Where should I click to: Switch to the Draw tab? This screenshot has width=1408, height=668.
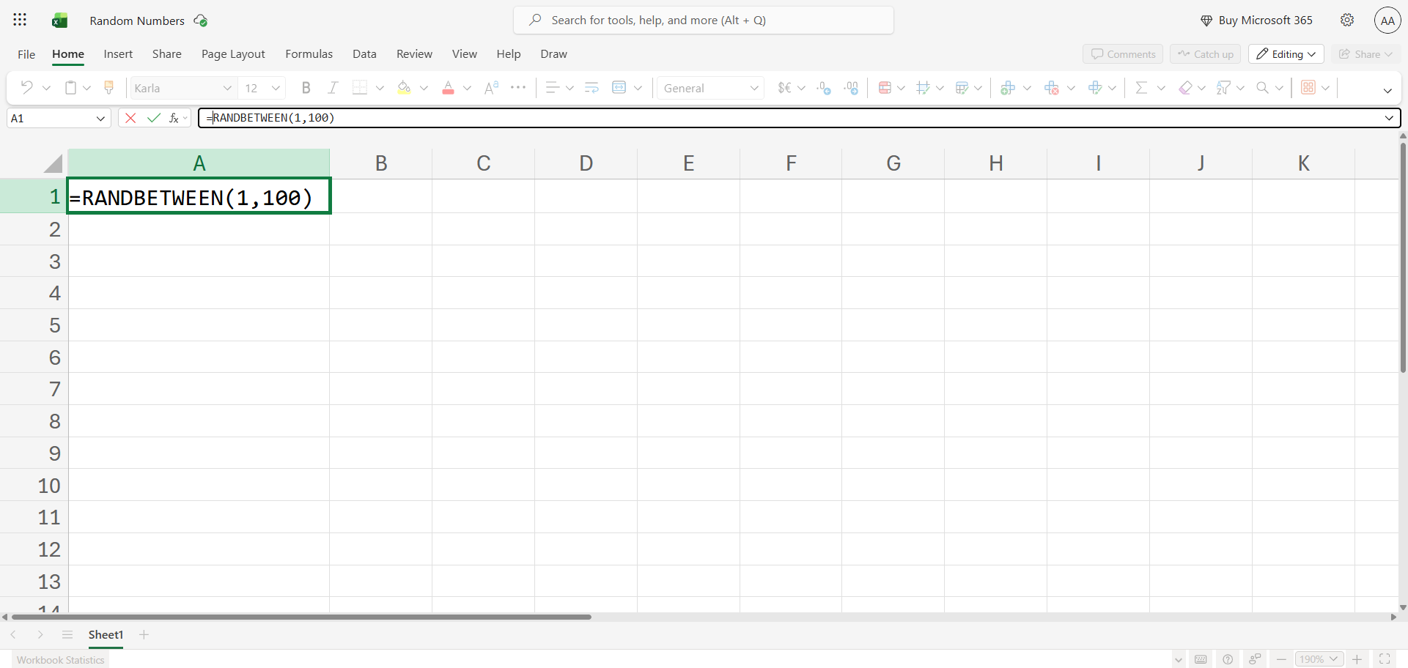[553, 54]
